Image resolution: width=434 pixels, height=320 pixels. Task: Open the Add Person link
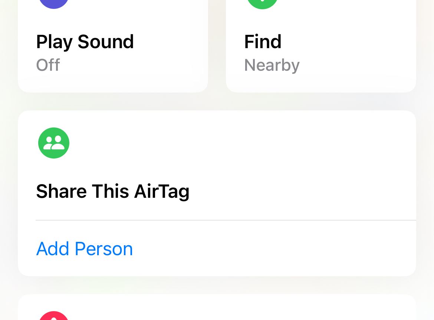(x=85, y=249)
